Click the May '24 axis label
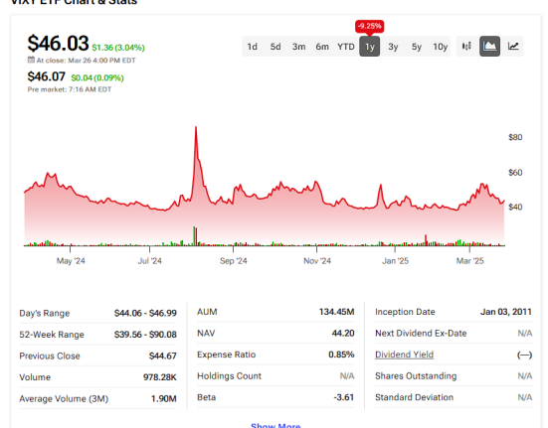Image resolution: width=548 pixels, height=428 pixels. click(71, 261)
